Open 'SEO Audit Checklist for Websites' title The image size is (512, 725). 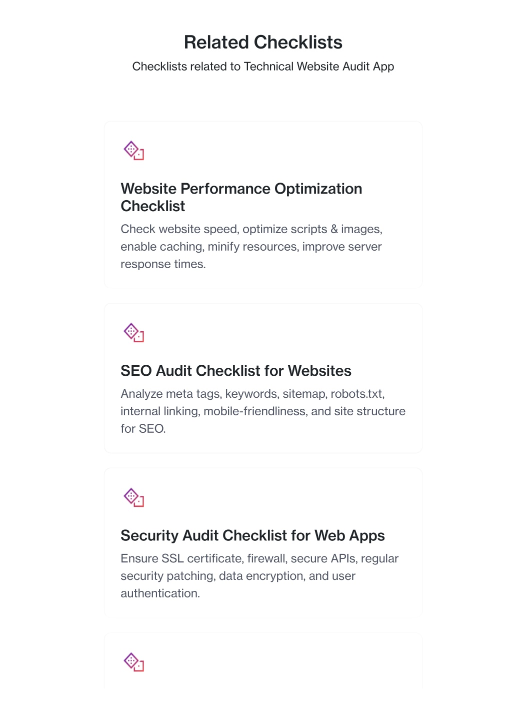coord(236,371)
